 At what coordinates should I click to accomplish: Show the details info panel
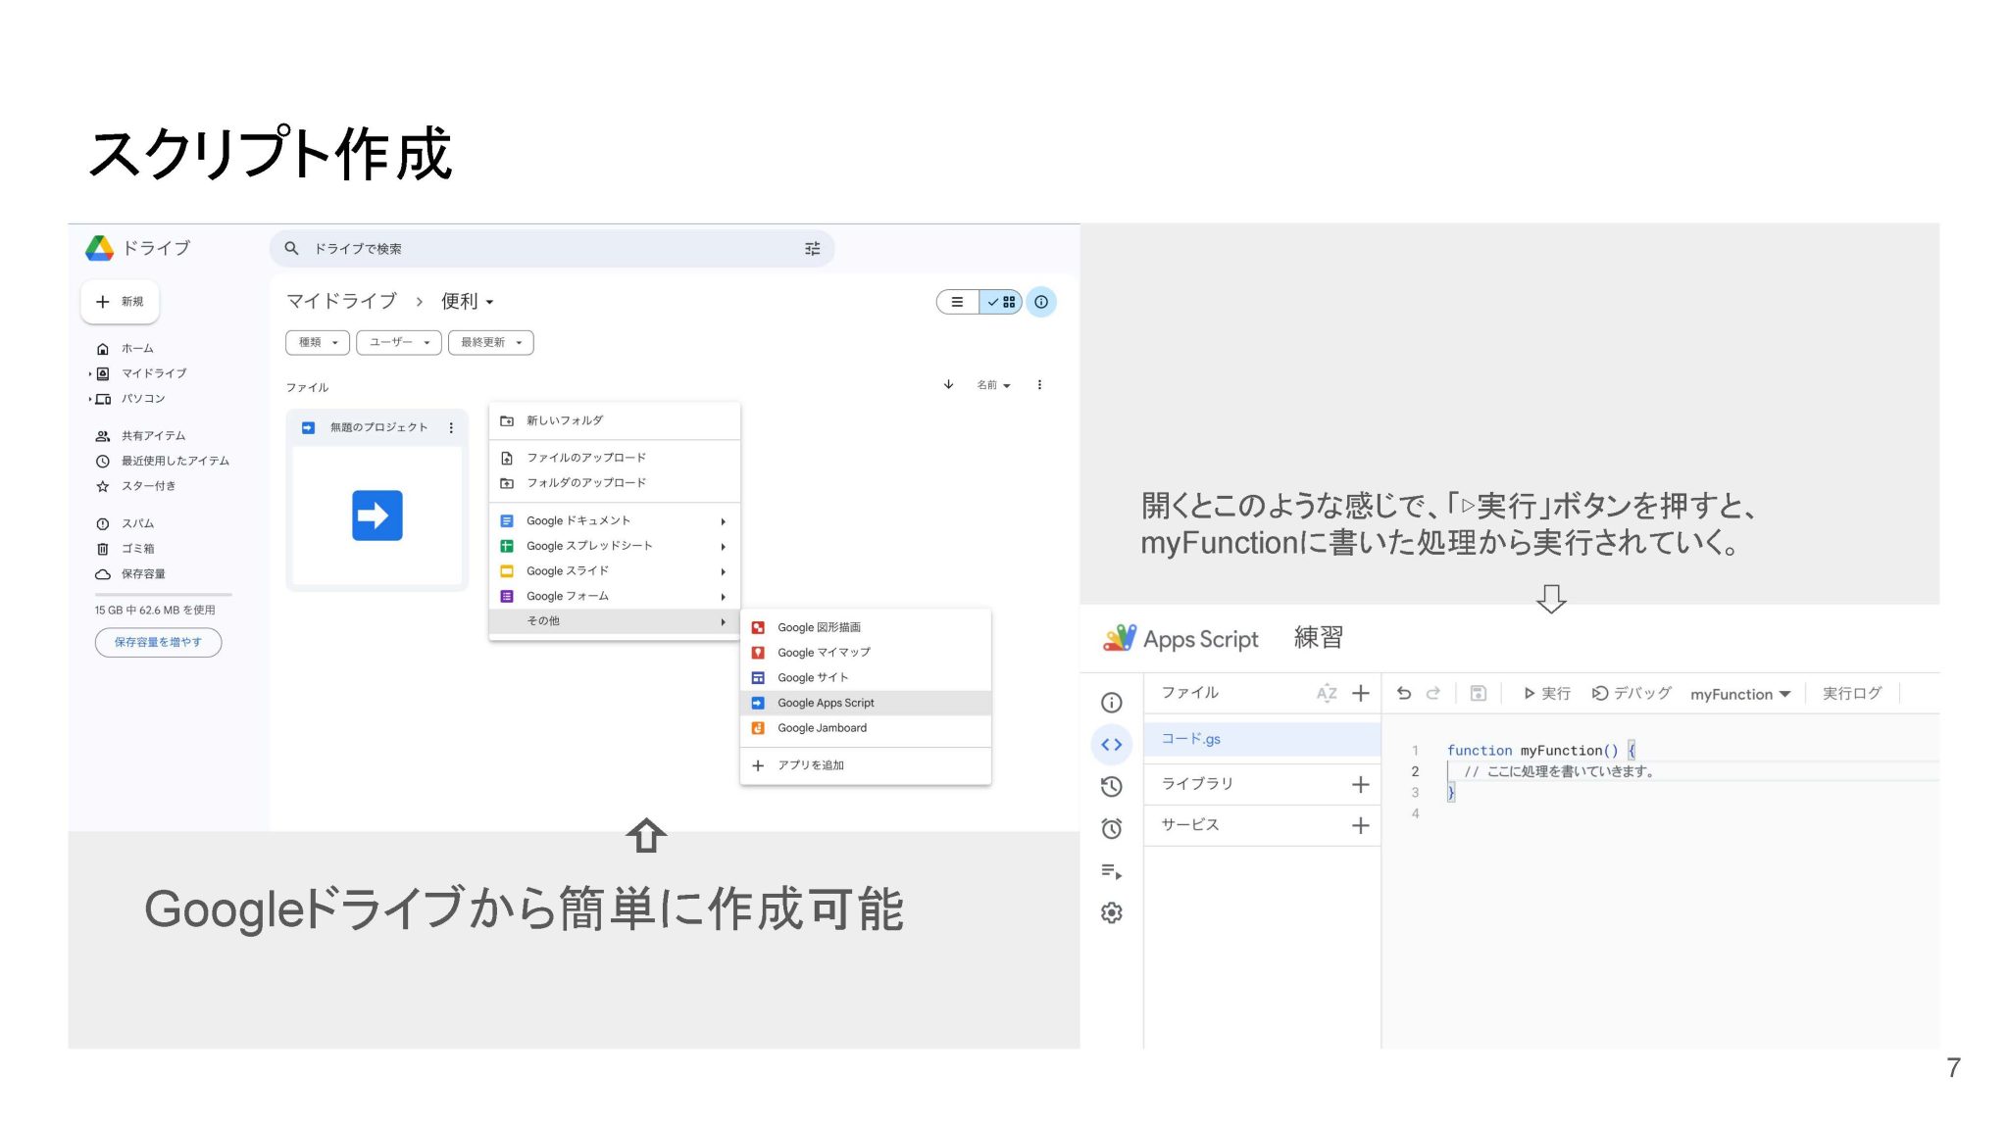[x=1041, y=302]
